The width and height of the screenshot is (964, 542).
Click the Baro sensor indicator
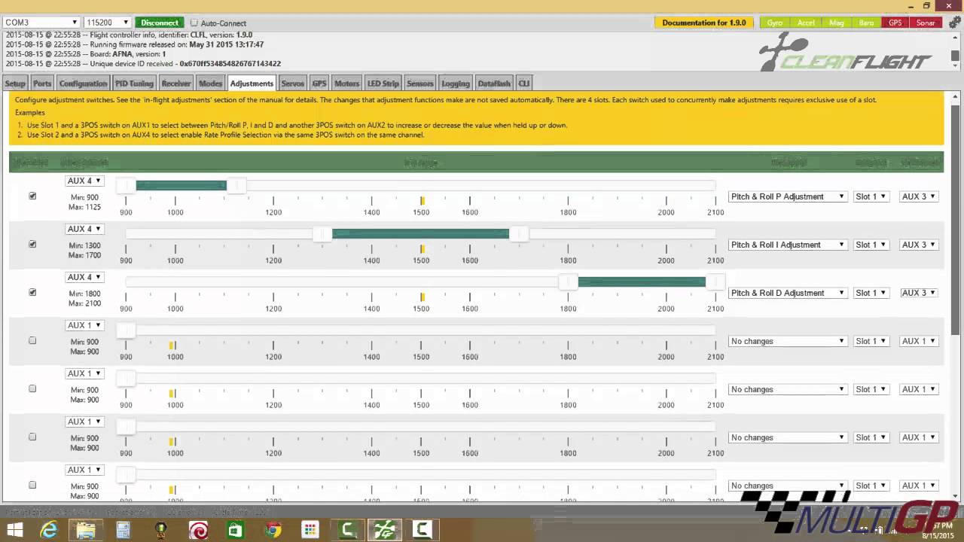(x=867, y=23)
